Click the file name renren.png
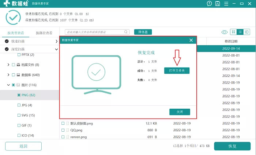The width and height of the screenshot is (256, 155). coord(79,137)
